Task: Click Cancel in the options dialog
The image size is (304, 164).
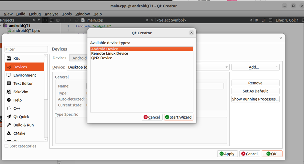Action: click(x=250, y=154)
